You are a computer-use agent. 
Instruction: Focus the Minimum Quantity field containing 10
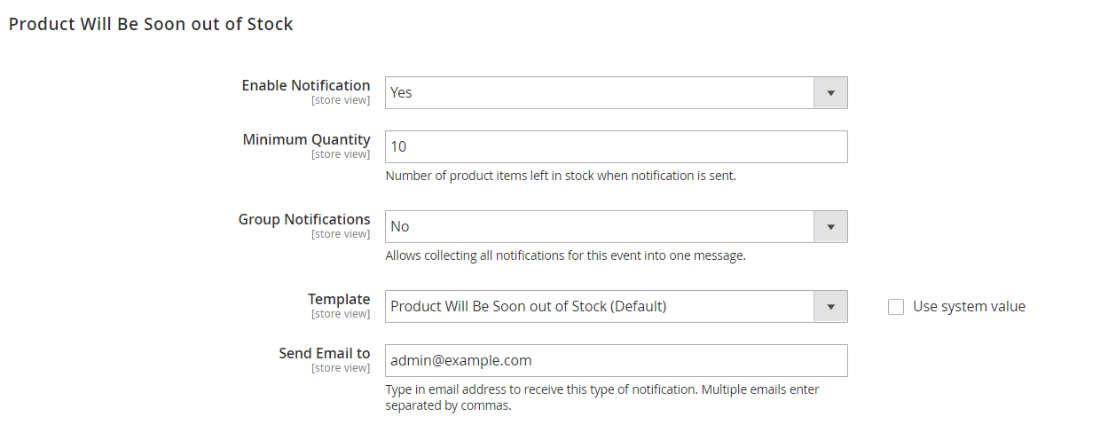(616, 146)
